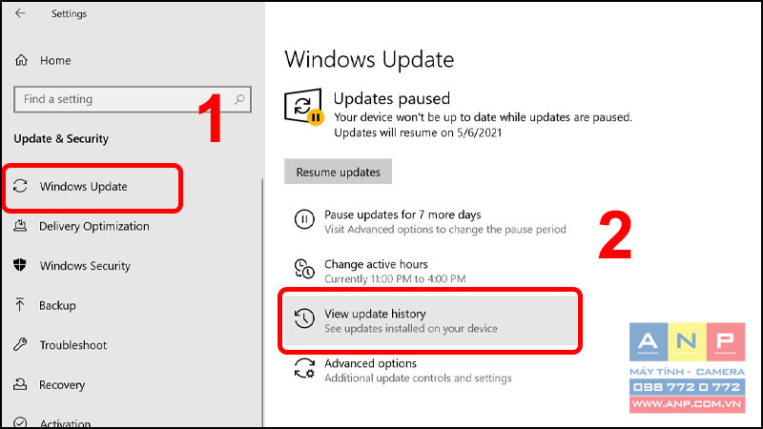This screenshot has width=763, height=429.
Task: Click the pause circle icon
Action: [x=304, y=219]
